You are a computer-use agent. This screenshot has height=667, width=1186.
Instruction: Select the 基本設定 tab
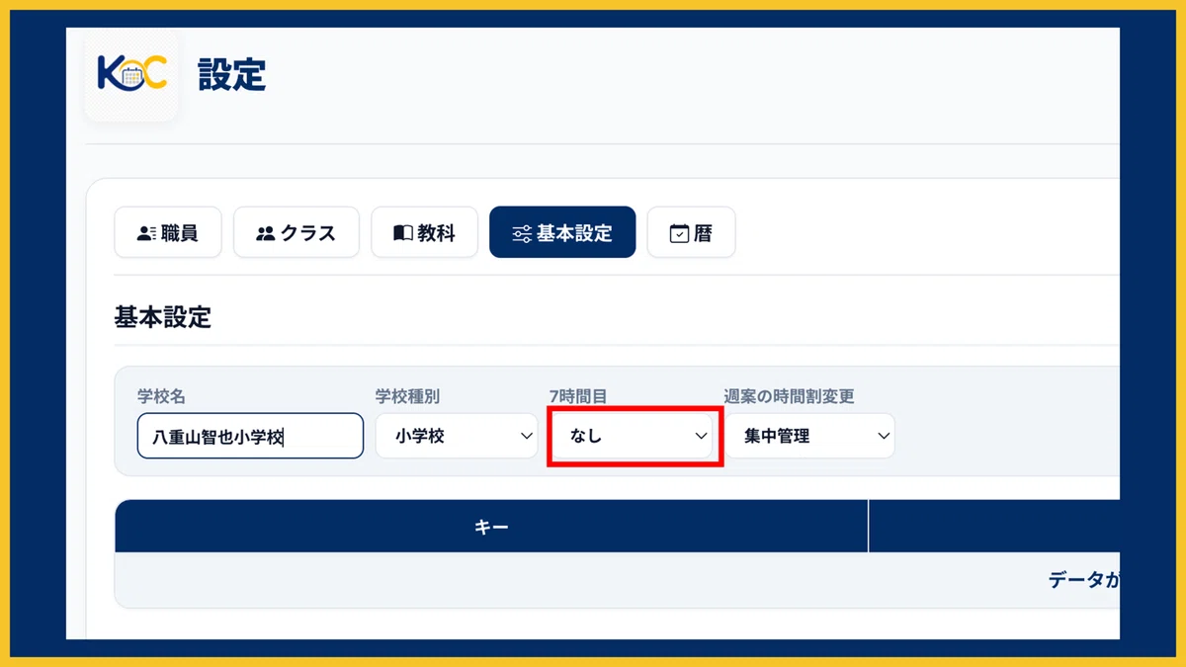tap(562, 233)
